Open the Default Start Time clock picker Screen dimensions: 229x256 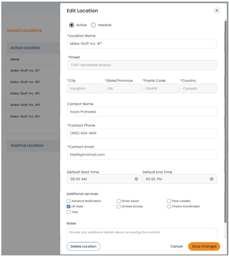click(x=136, y=179)
